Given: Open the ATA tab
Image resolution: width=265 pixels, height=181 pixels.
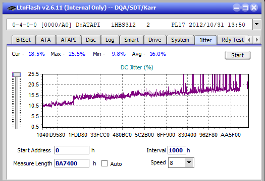Looking at the screenshot, I should click(45, 40).
